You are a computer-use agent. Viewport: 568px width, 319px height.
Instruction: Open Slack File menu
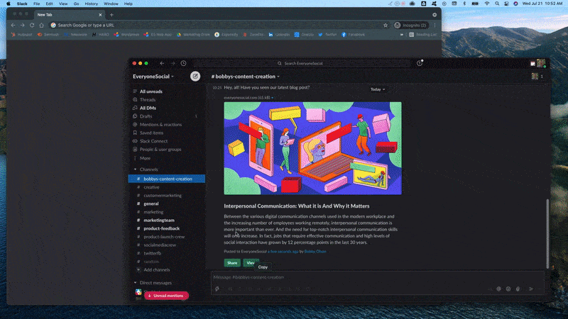tap(37, 4)
